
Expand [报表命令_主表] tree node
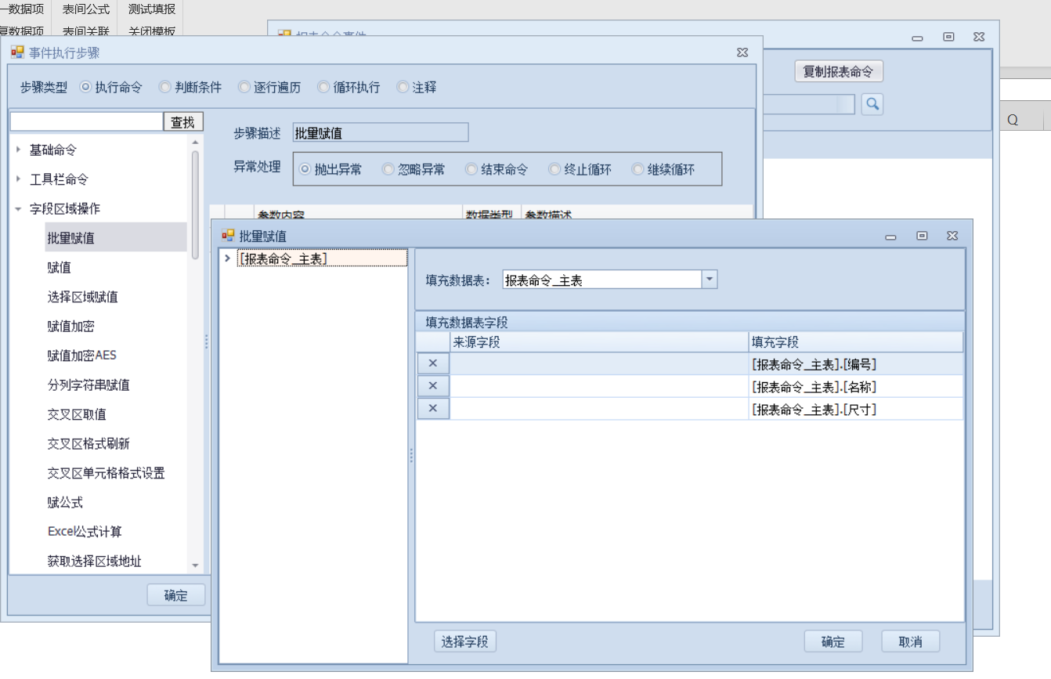(227, 258)
